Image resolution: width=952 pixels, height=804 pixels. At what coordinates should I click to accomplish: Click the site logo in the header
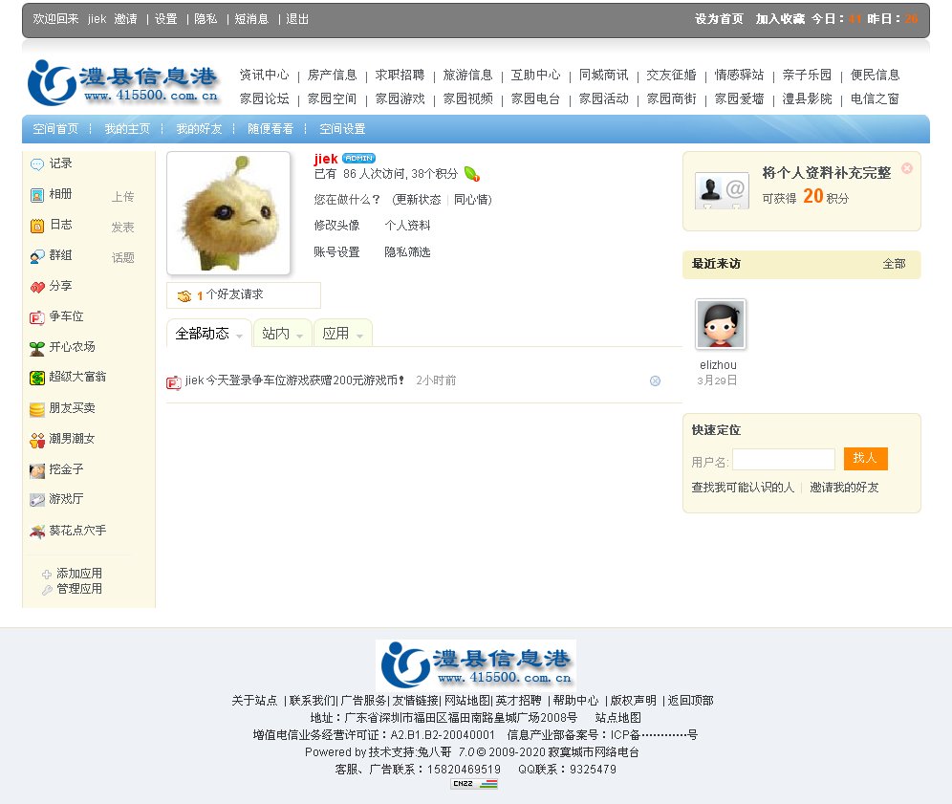[x=122, y=83]
